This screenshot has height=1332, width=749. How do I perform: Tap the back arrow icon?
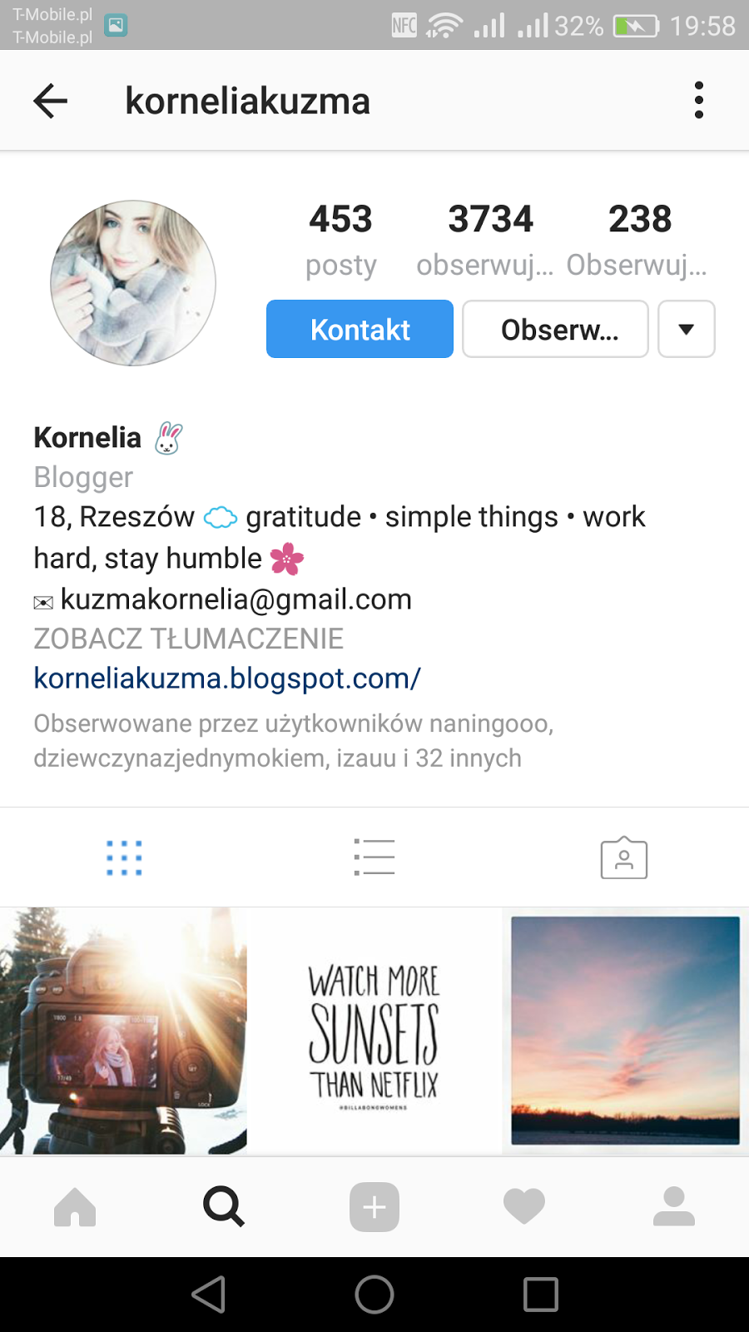[50, 101]
